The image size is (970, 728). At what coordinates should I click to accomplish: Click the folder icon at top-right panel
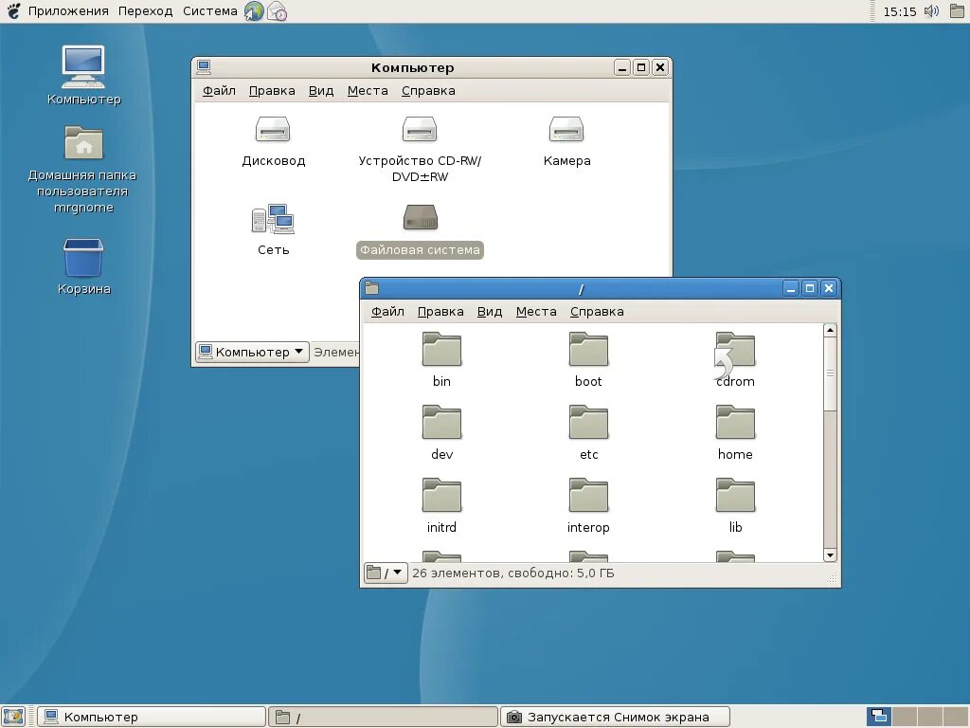pos(958,11)
